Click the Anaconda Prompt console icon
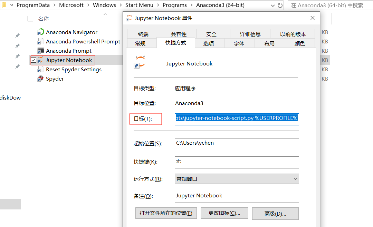Image resolution: width=373 pixels, height=227 pixels. click(41, 51)
